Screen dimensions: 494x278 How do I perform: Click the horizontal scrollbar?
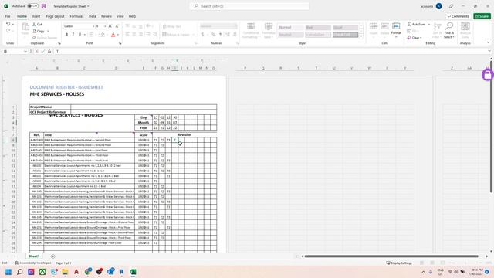tap(391, 256)
